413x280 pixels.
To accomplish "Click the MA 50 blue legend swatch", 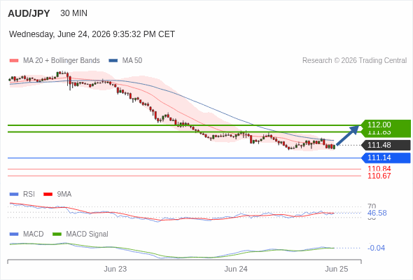I will tap(113, 61).
